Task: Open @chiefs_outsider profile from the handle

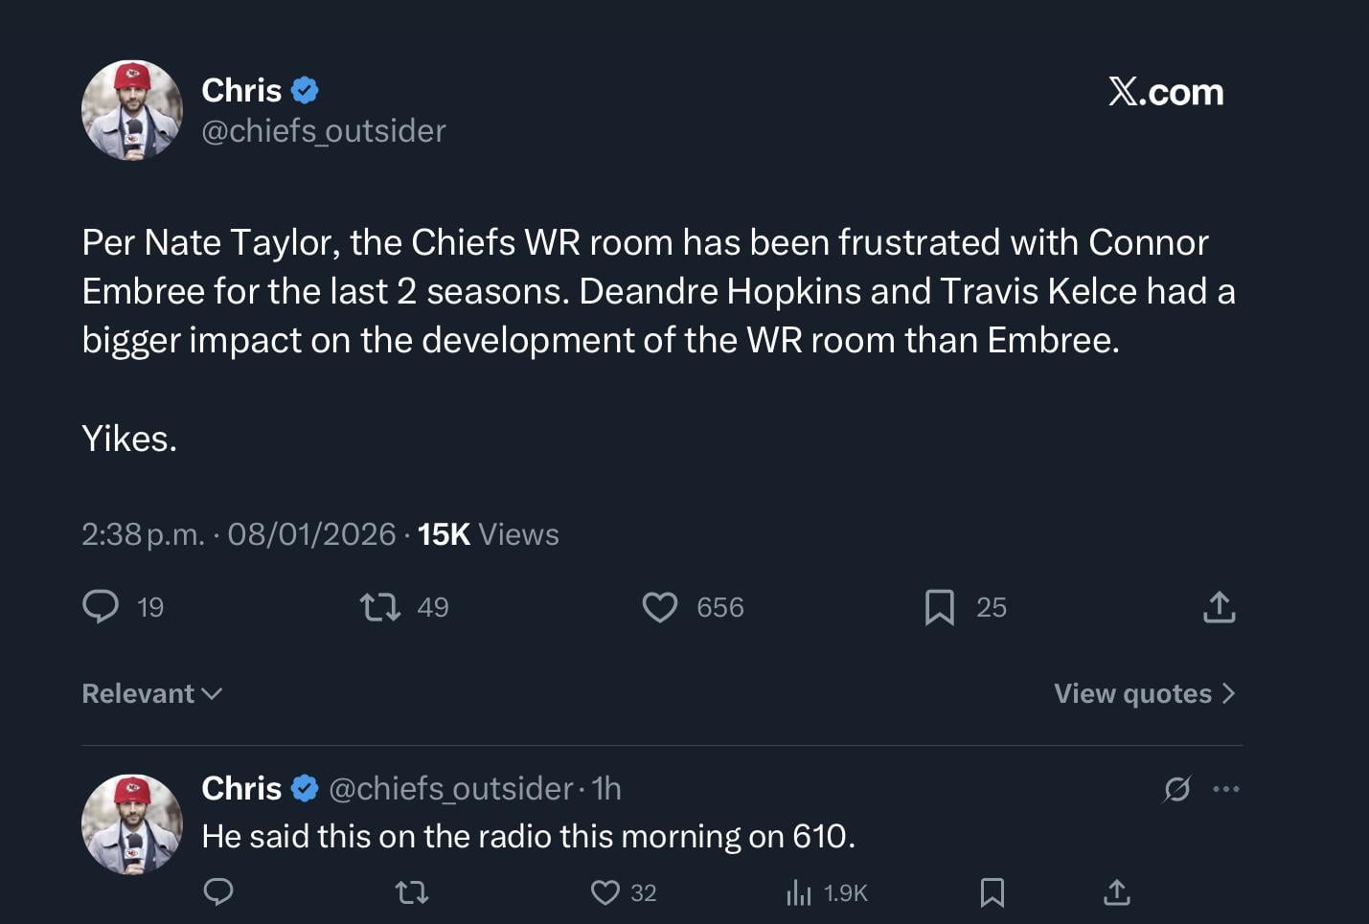Action: point(323,130)
